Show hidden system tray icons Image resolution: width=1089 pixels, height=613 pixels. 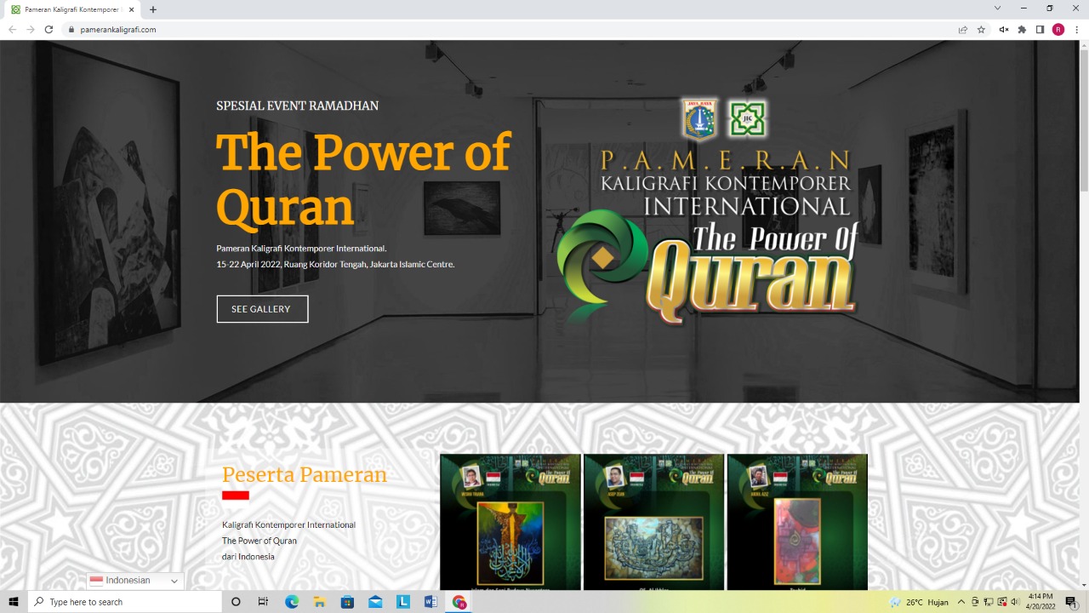click(x=961, y=602)
